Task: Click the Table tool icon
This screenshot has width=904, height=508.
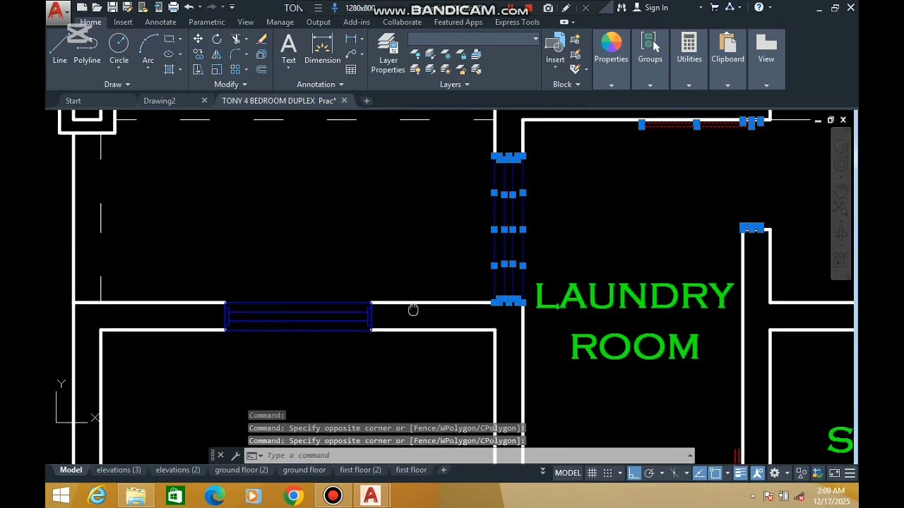Action: click(x=351, y=69)
